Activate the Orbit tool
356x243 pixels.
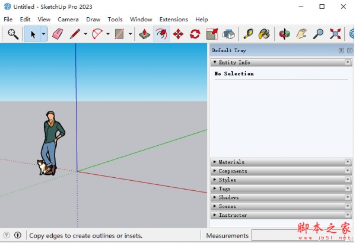(x=284, y=34)
